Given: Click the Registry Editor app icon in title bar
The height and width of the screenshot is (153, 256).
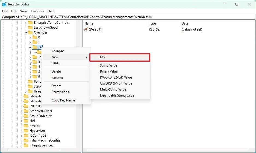Looking at the screenshot, I should (x=4, y=4).
